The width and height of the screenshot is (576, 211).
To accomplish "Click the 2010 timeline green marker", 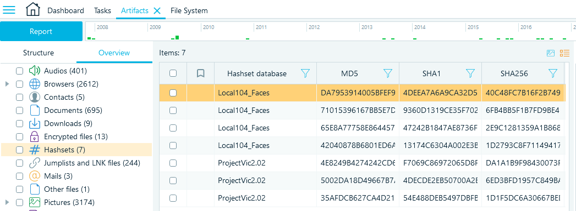I will click(248, 38).
